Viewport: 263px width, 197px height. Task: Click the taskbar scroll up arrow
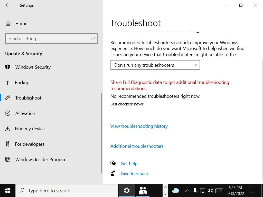[x=165, y=187]
